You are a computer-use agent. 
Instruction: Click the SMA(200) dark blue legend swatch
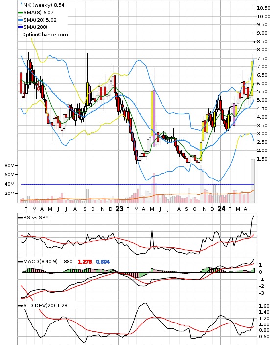pyautogui.click(x=20, y=27)
